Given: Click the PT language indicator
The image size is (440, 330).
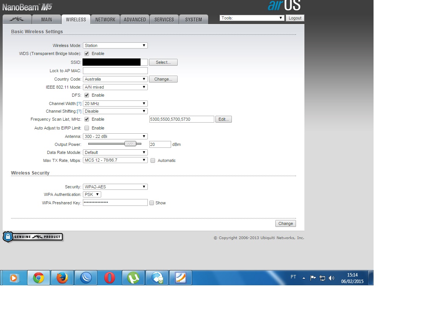Looking at the screenshot, I should (293, 277).
